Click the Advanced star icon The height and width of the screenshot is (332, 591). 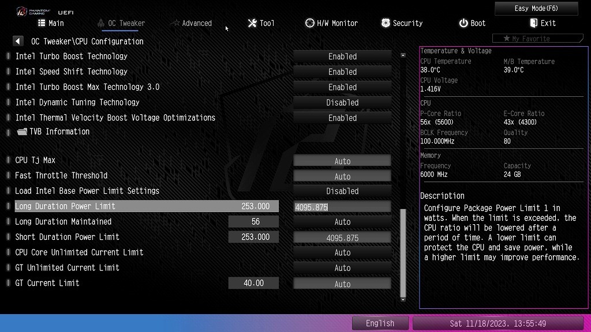tap(174, 23)
